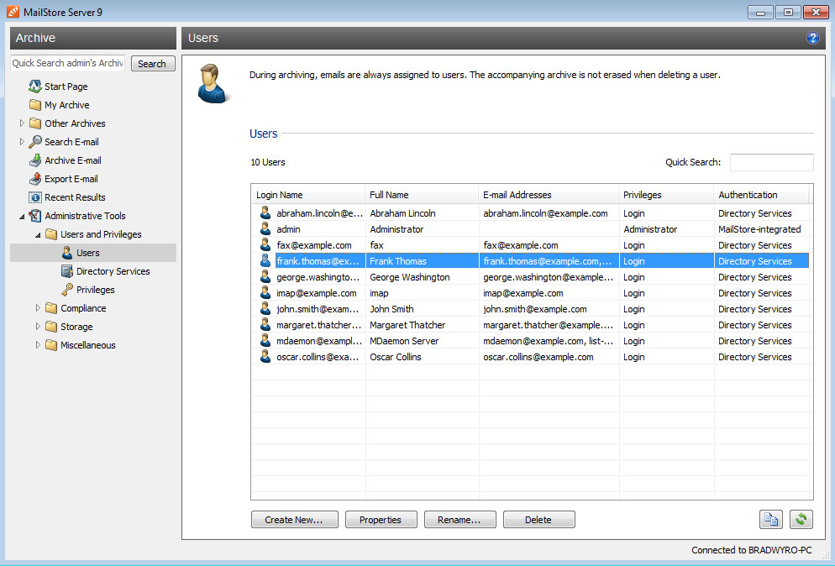Click the green refresh icon to reload users
This screenshot has width=835, height=566.
(x=801, y=519)
